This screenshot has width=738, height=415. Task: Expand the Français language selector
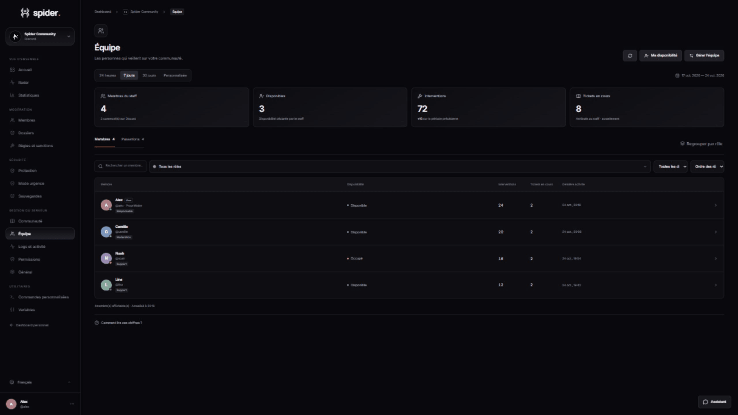coord(40,382)
